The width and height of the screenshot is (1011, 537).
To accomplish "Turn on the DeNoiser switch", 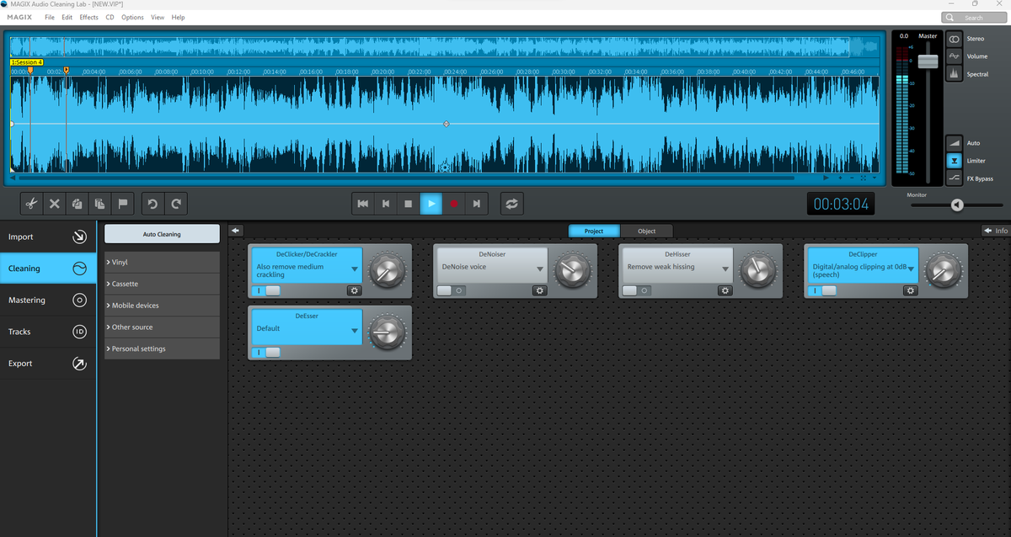I will (x=452, y=290).
